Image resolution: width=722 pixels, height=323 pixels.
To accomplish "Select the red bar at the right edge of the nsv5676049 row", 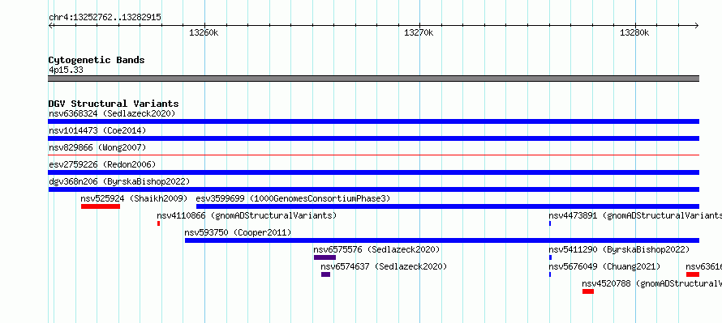I will point(693,274).
